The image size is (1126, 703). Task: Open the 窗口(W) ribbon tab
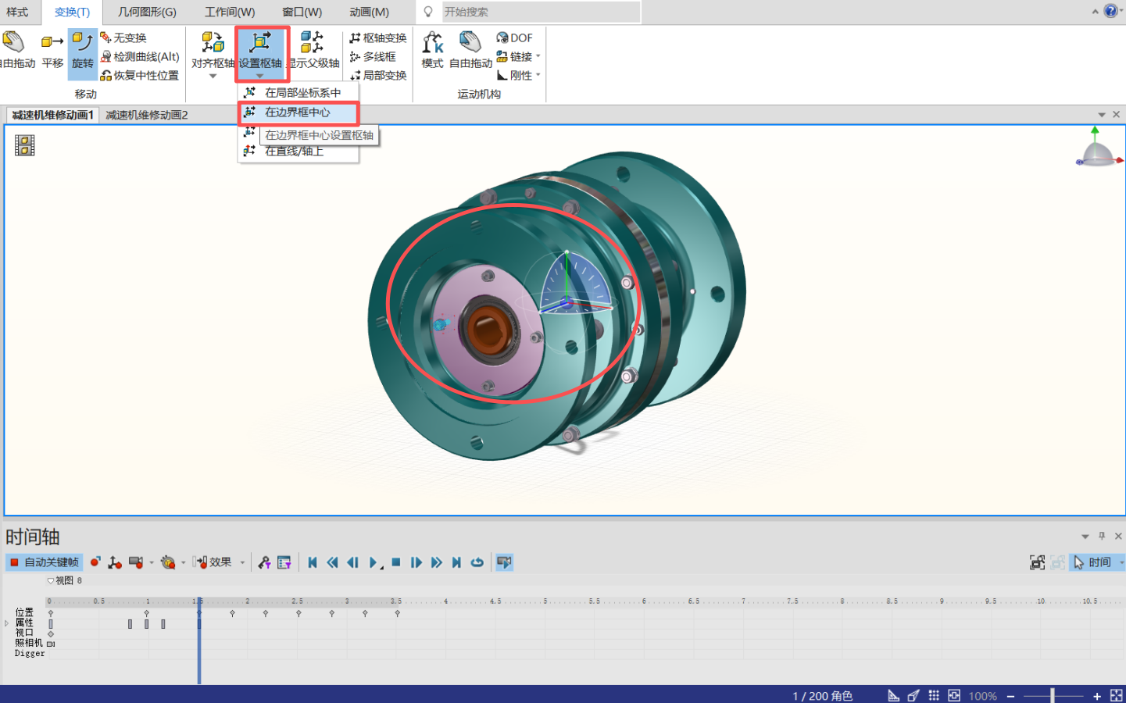302,12
